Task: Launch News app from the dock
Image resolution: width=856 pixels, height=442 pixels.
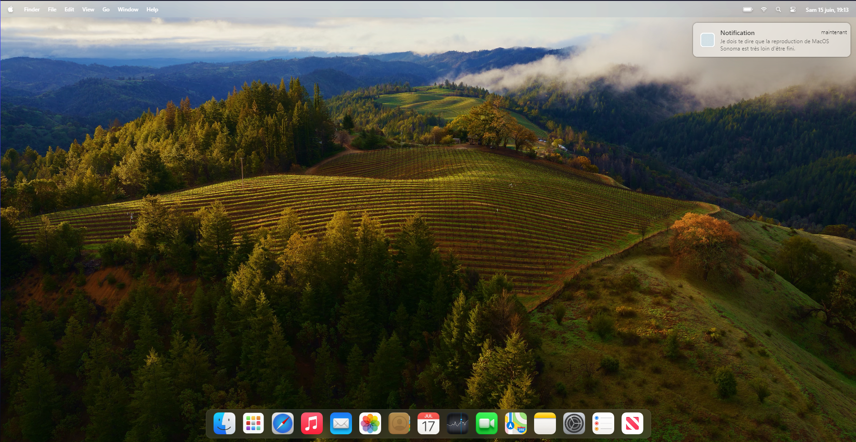Action: (632, 424)
